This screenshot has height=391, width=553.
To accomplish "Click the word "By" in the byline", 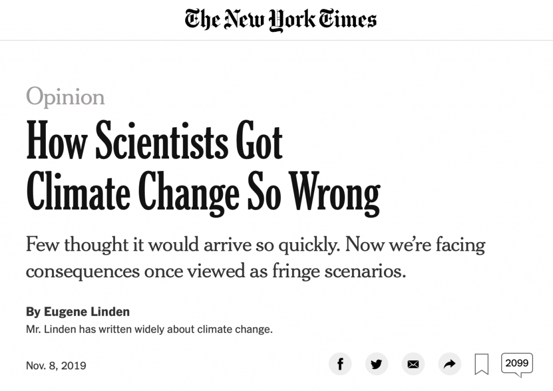I will pyautogui.click(x=33, y=312).
